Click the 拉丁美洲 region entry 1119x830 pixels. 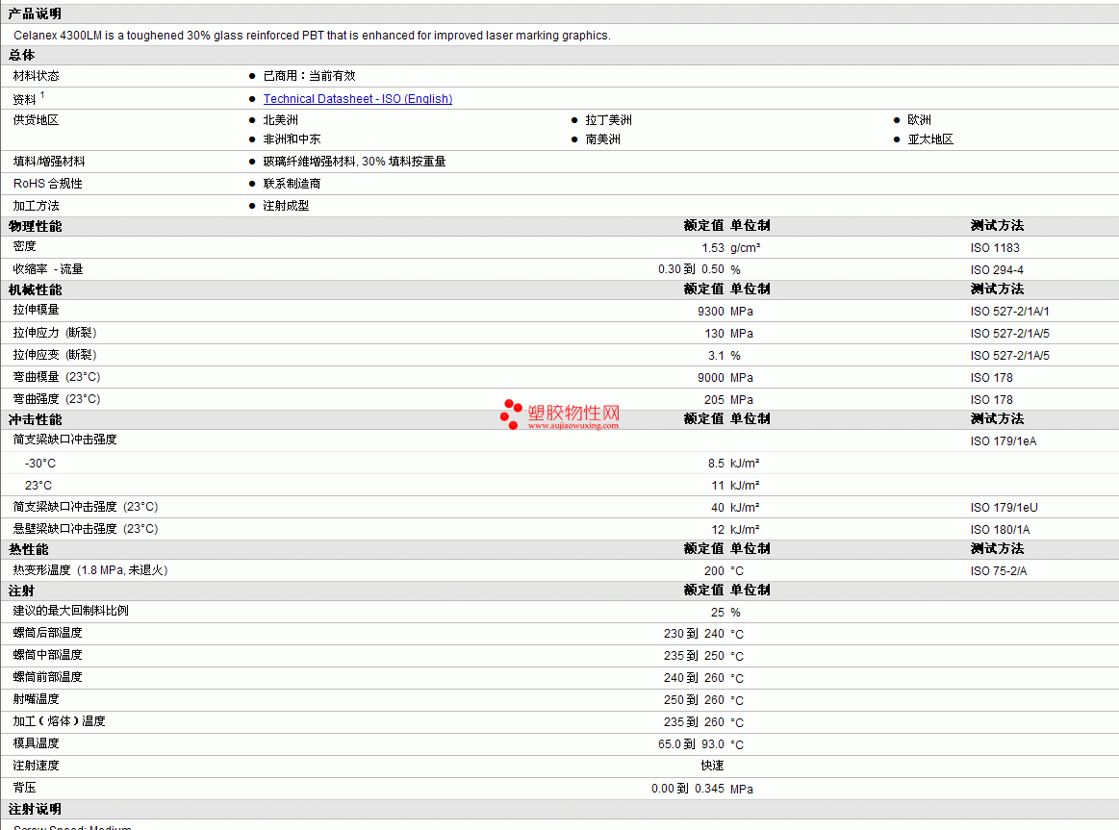click(609, 120)
